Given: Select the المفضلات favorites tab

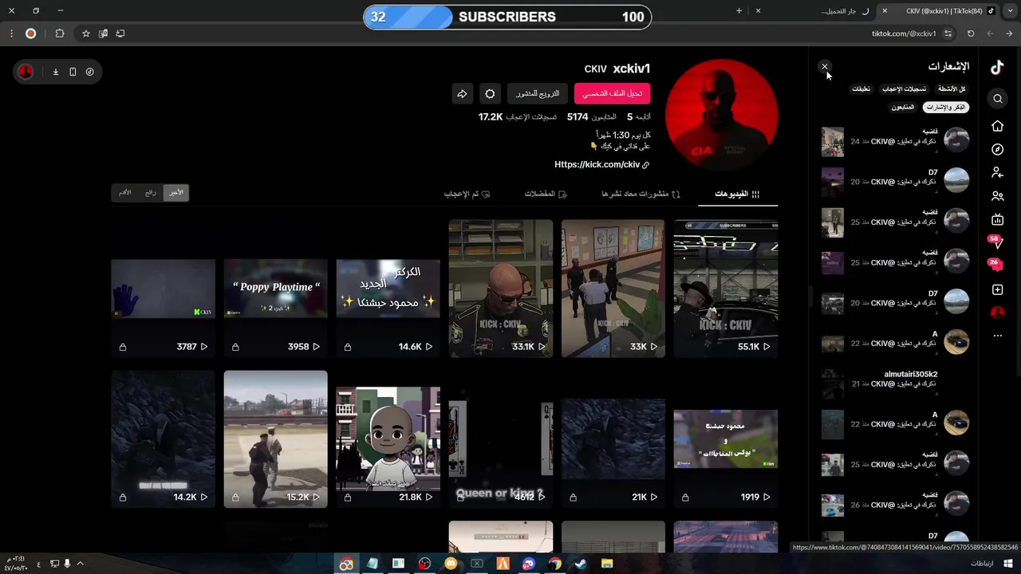Looking at the screenshot, I should pos(546,194).
